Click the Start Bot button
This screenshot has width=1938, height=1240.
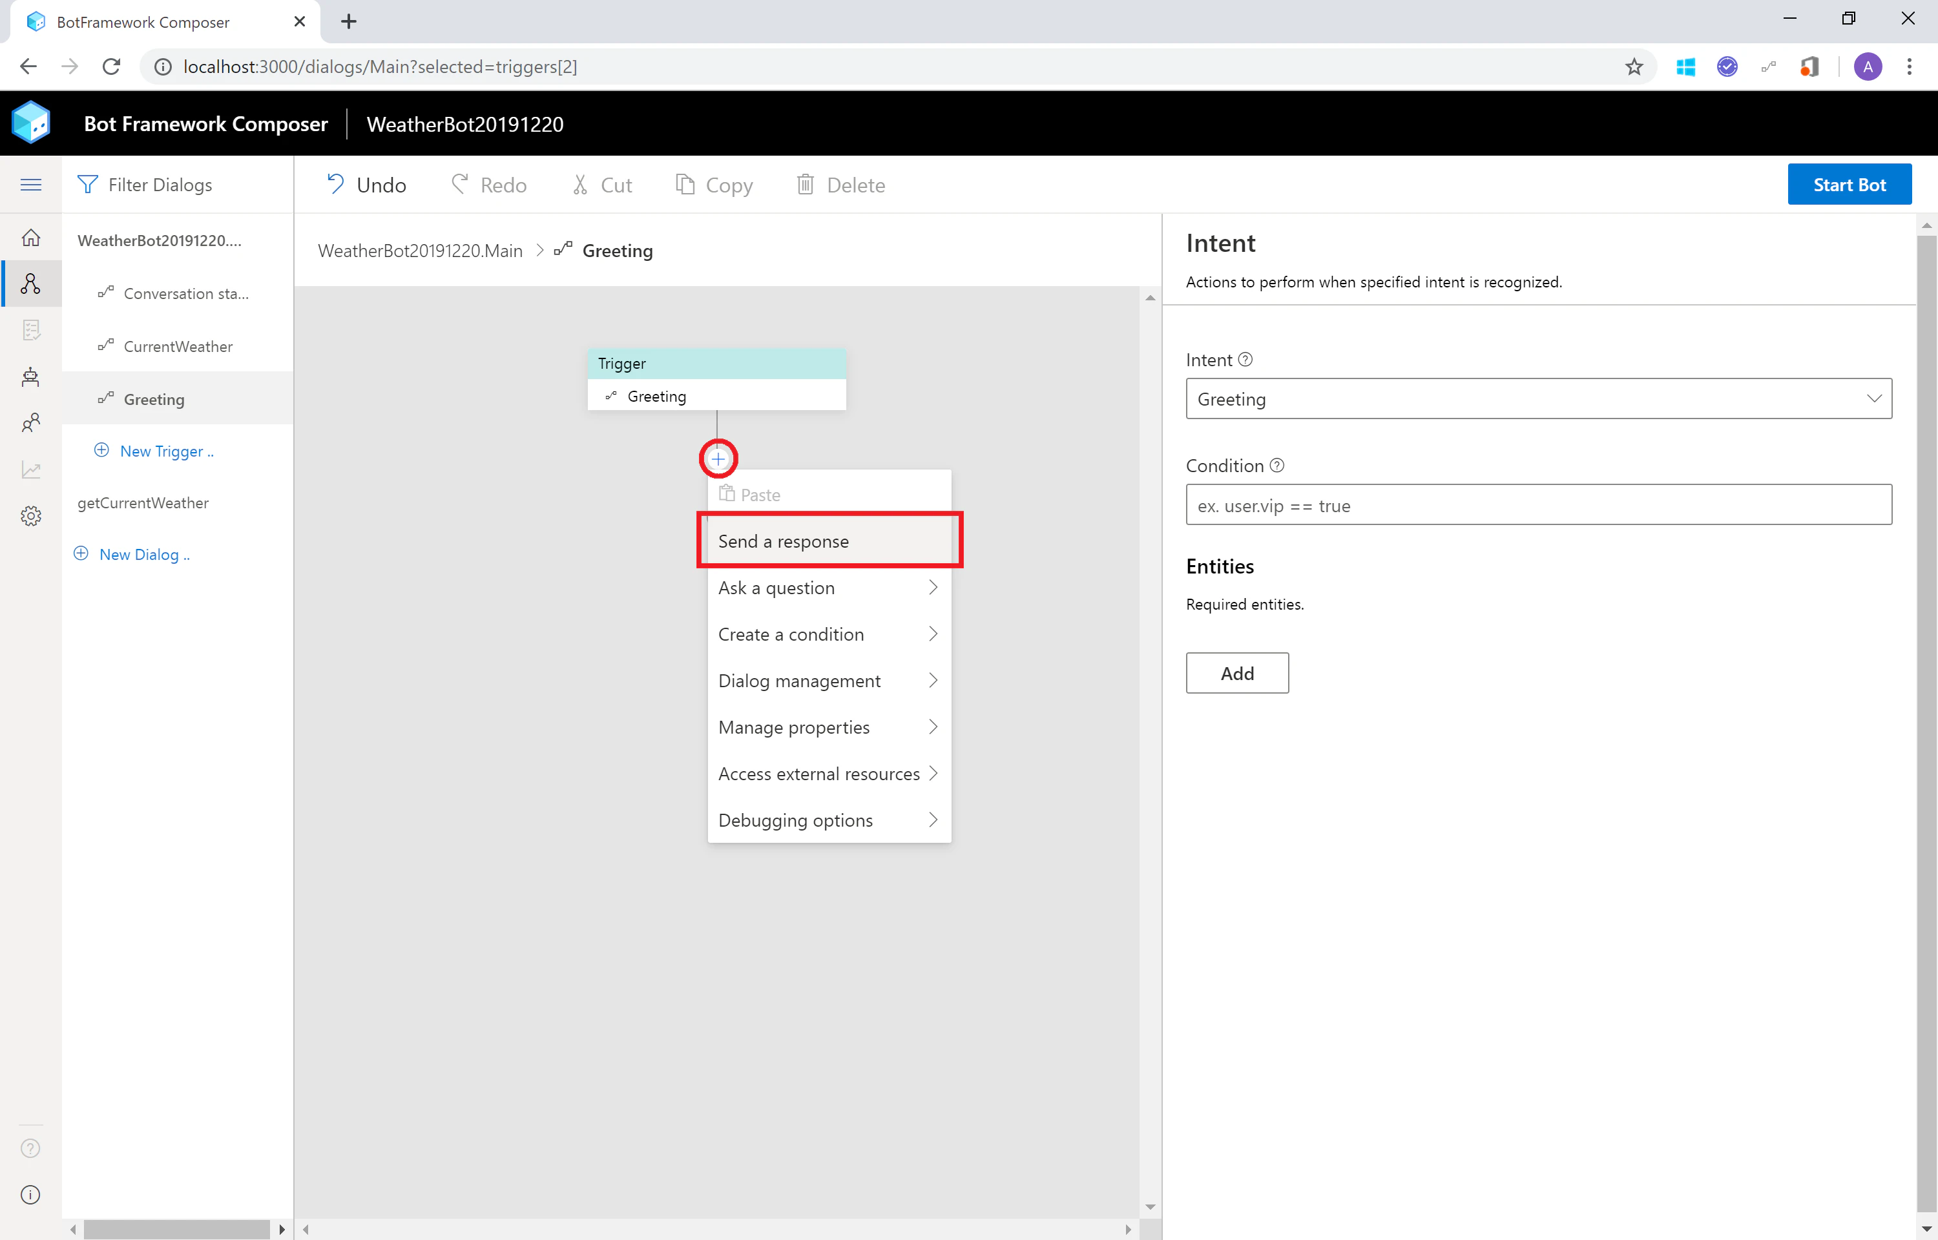[1849, 185]
